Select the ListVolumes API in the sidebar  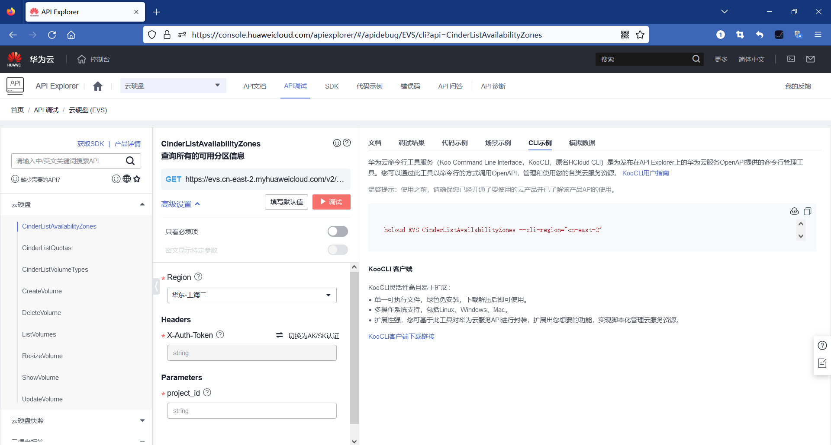(39, 334)
